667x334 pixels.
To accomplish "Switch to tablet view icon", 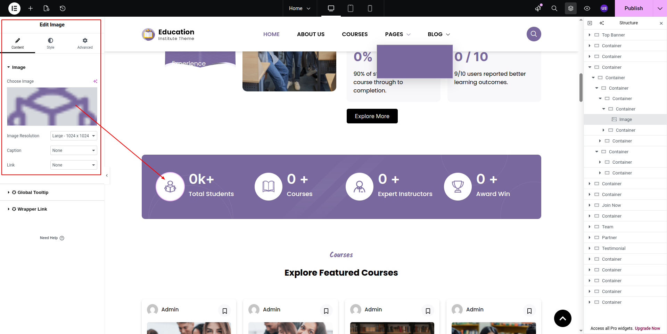I will tap(351, 8).
